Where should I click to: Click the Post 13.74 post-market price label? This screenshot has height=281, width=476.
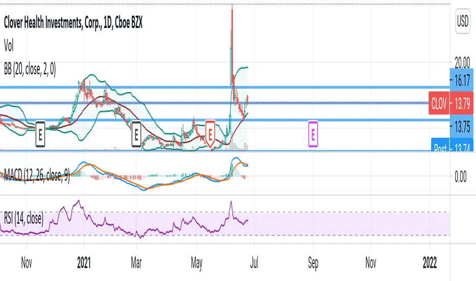point(452,145)
